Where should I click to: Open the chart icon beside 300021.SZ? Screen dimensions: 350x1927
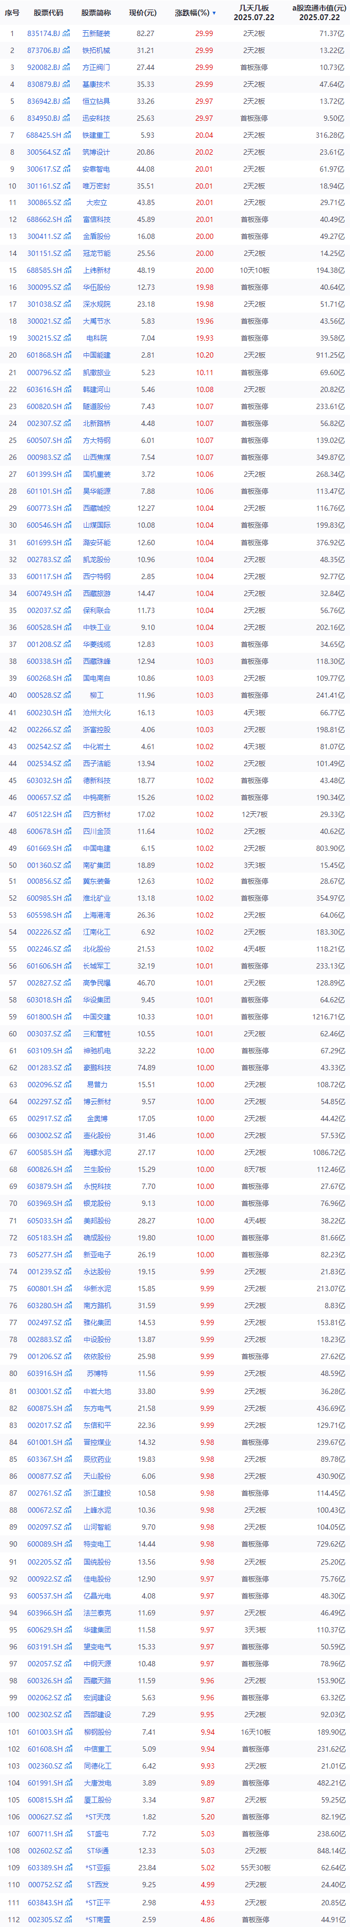coord(67,321)
